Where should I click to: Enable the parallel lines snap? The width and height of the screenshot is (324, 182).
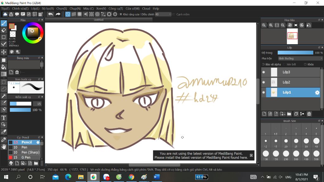(74, 14)
